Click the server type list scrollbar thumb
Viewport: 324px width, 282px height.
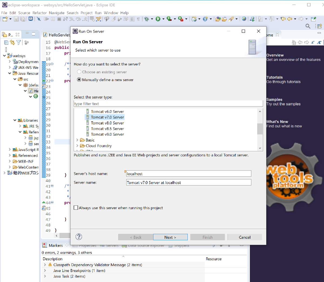pos(260,129)
